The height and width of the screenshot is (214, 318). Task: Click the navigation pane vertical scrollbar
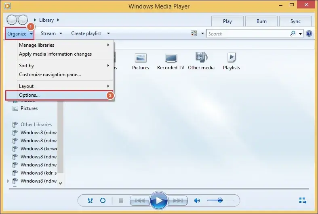click(x=61, y=137)
